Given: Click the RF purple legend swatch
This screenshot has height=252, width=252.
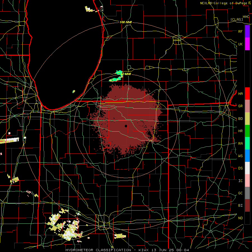Looking at the screenshot, I should pyautogui.click(x=247, y=31).
